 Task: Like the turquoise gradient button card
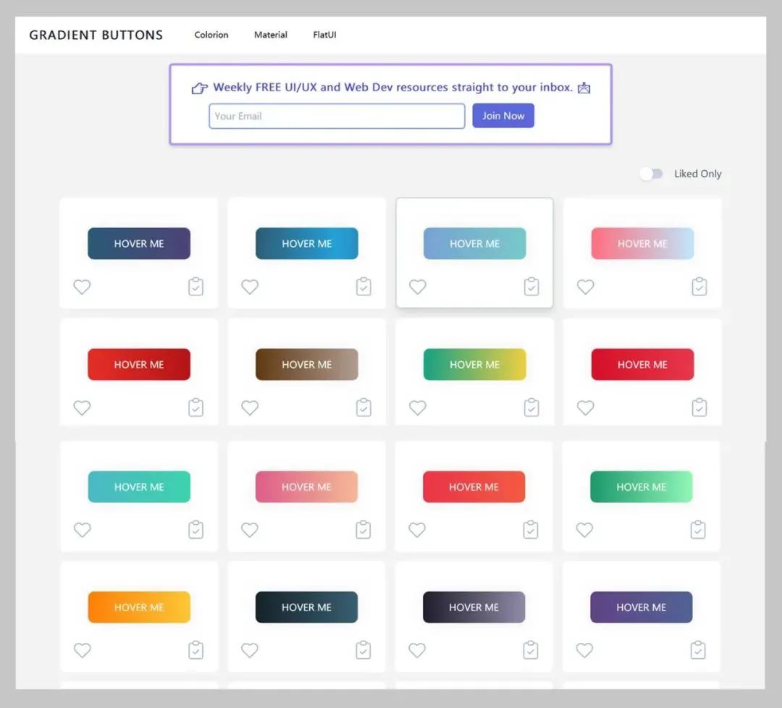click(83, 529)
